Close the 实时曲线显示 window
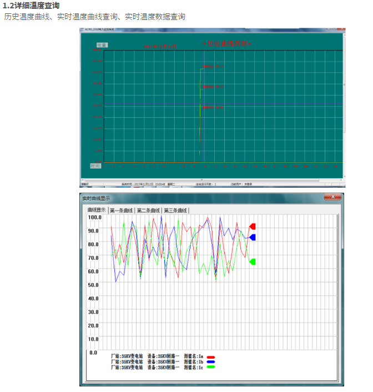Image resolution: width=373 pixels, height=392 pixels. click(x=332, y=197)
